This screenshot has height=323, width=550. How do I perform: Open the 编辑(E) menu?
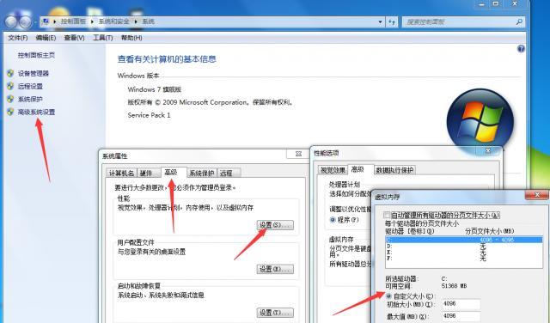coord(46,38)
